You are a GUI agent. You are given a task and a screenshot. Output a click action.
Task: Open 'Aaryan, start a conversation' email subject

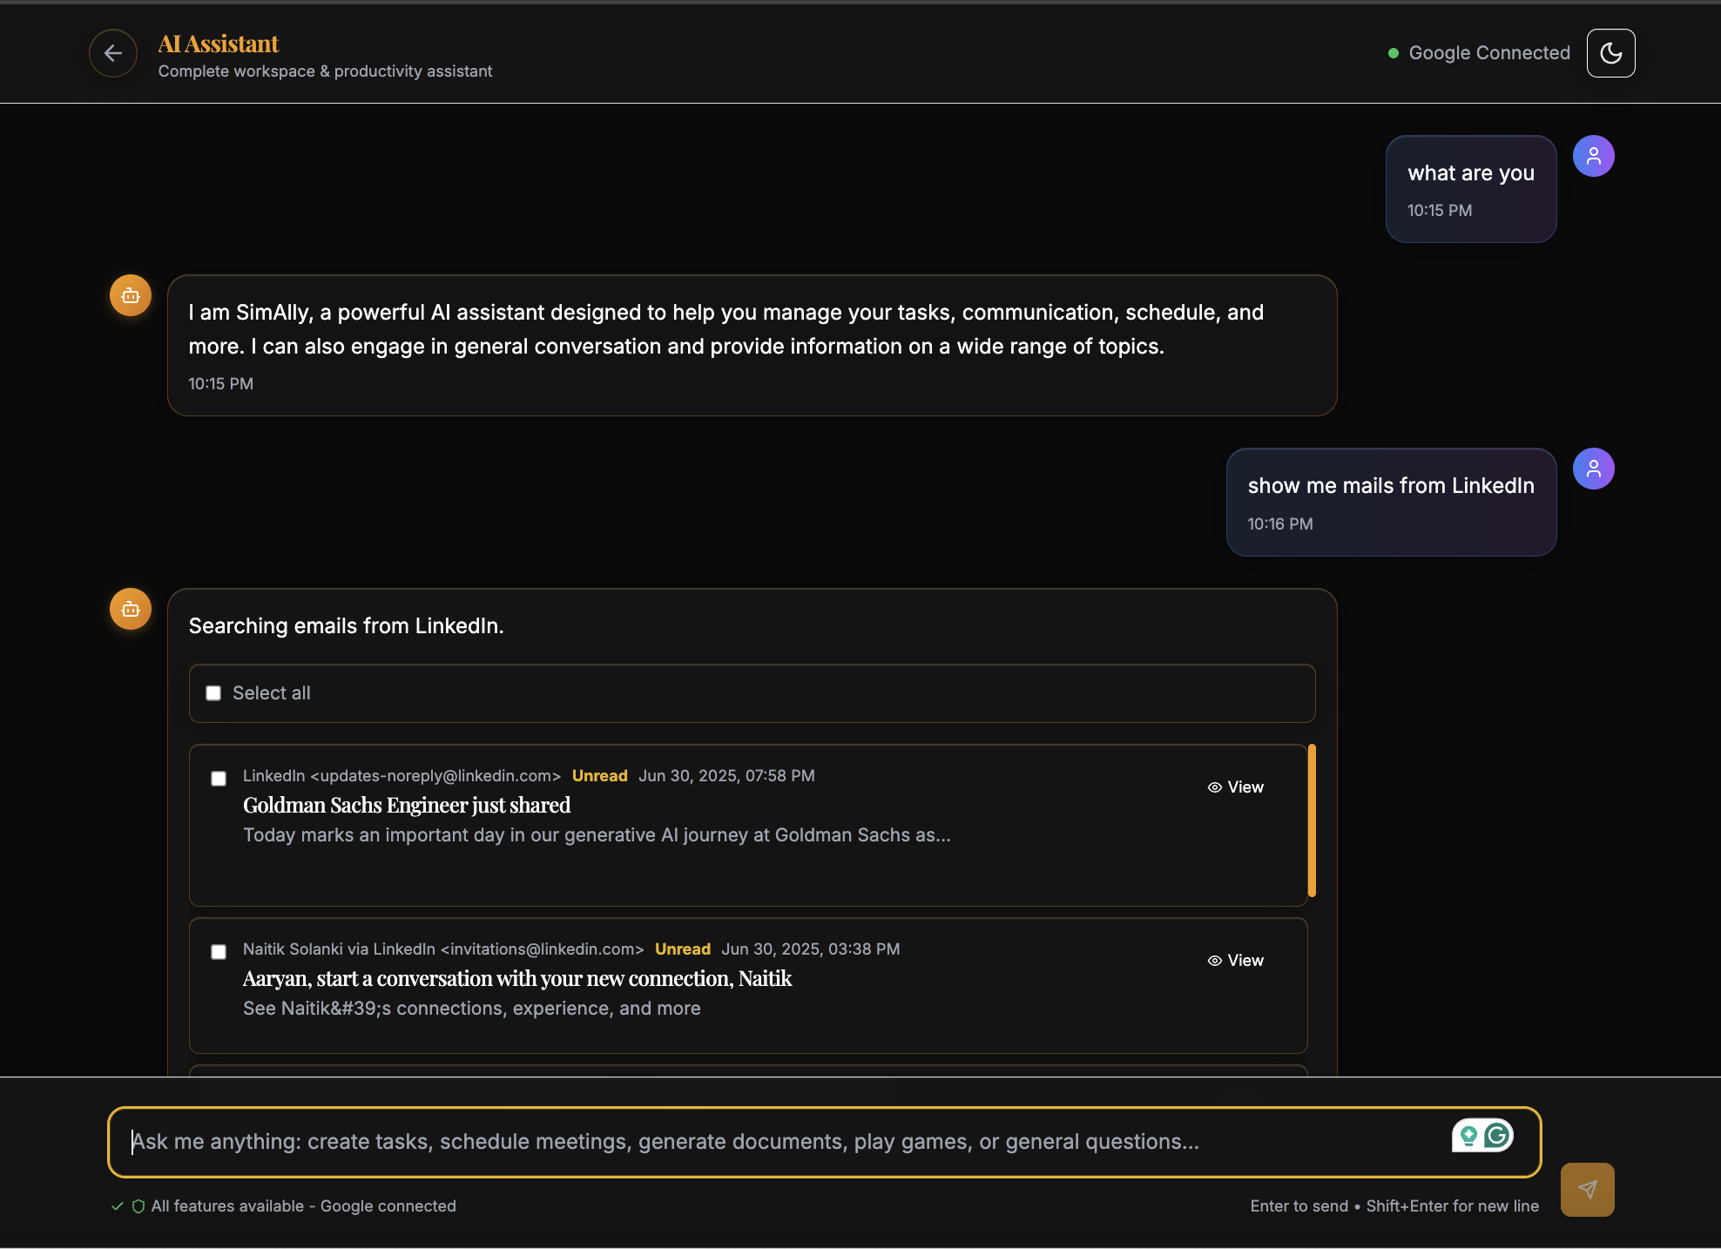pyautogui.click(x=517, y=979)
